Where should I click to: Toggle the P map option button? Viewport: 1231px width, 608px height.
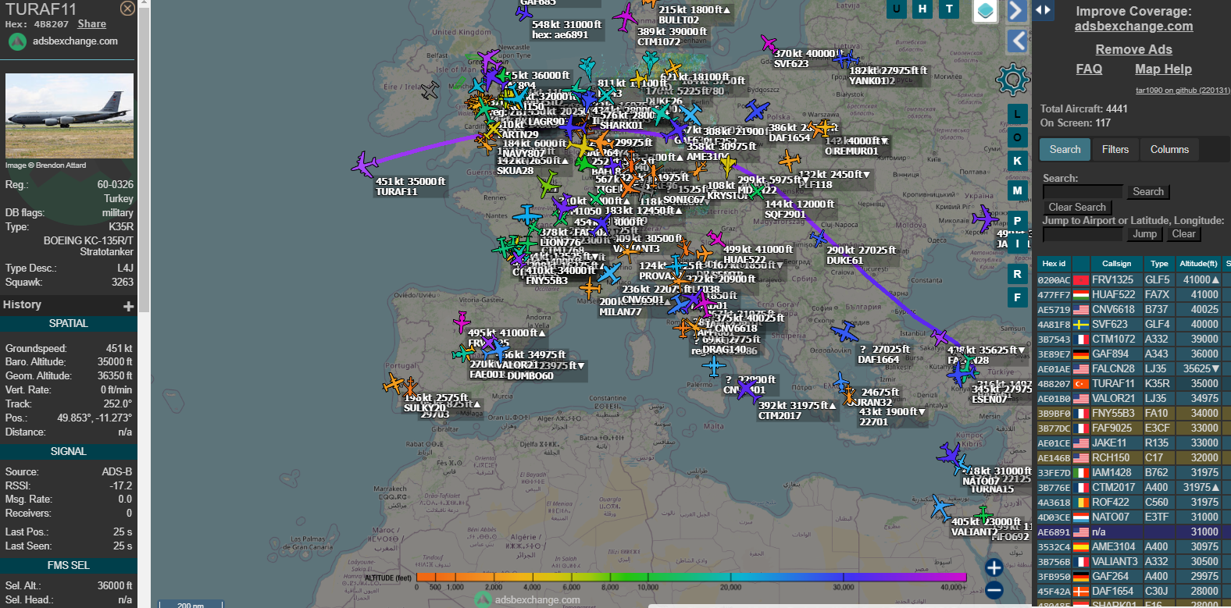tap(1017, 221)
